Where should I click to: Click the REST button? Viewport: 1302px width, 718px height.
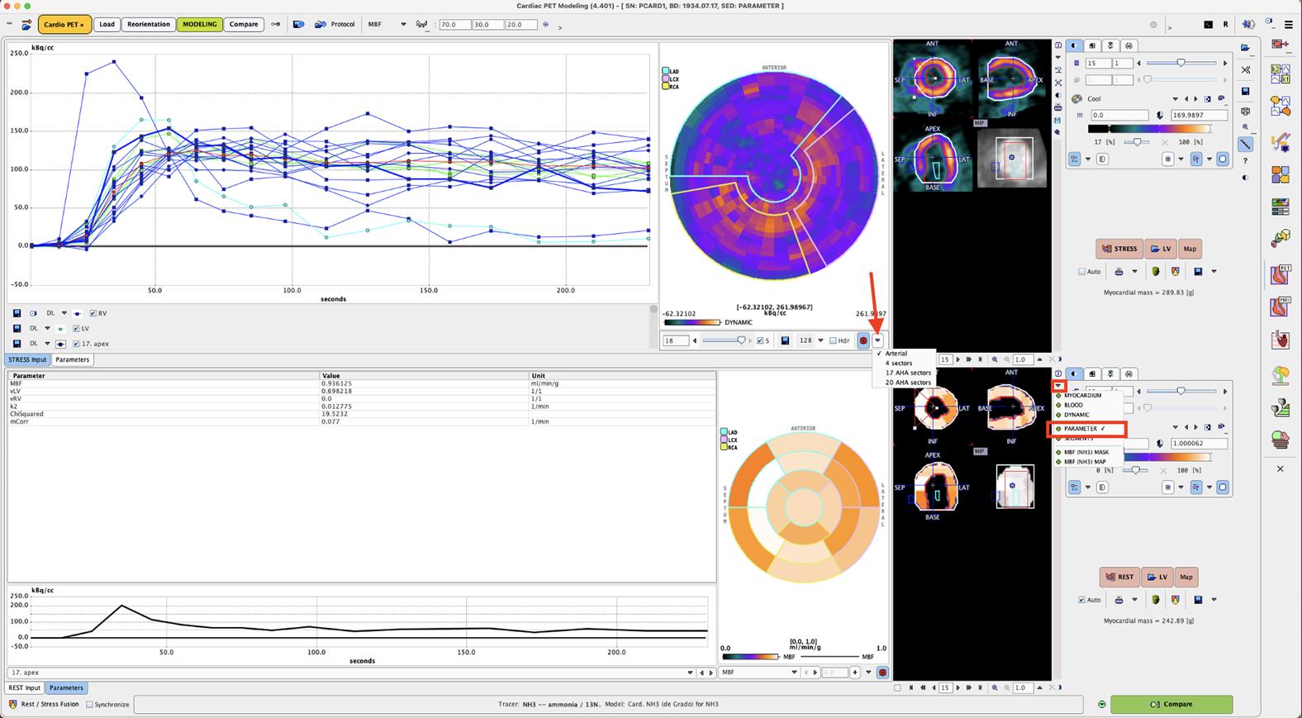pyautogui.click(x=1119, y=577)
